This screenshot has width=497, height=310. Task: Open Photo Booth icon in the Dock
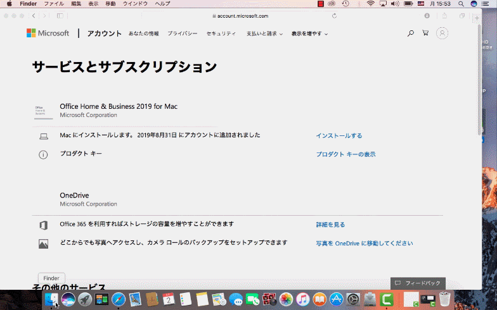click(269, 299)
